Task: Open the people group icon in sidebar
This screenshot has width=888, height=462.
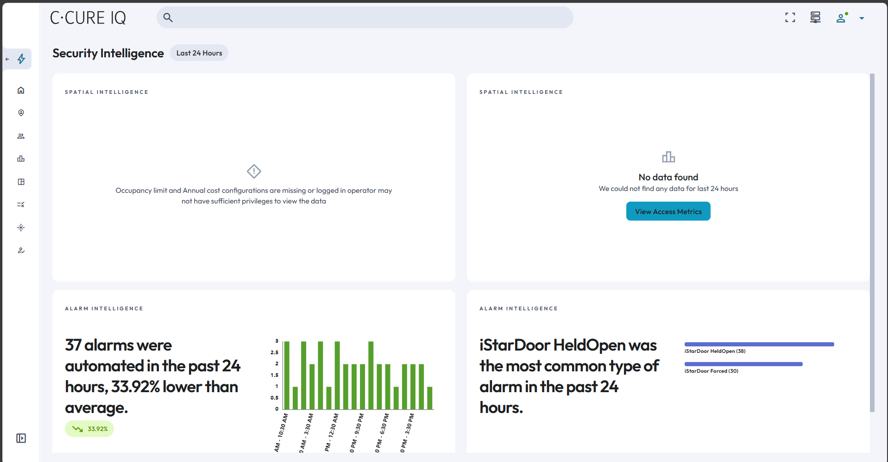Action: coord(21,136)
